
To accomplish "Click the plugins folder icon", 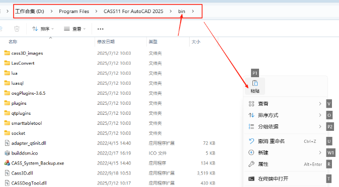I will (x=7, y=103).
